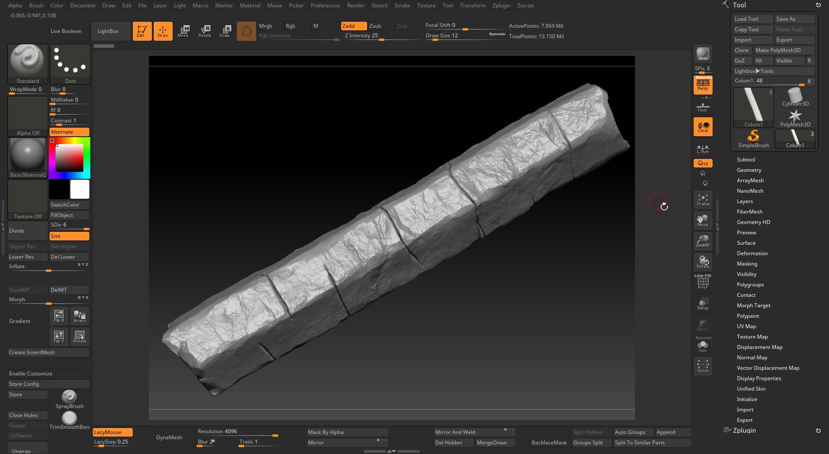Select the Scale gizmo icon in top shelf

point(224,31)
